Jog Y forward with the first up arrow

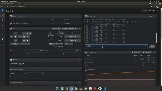point(16,33)
